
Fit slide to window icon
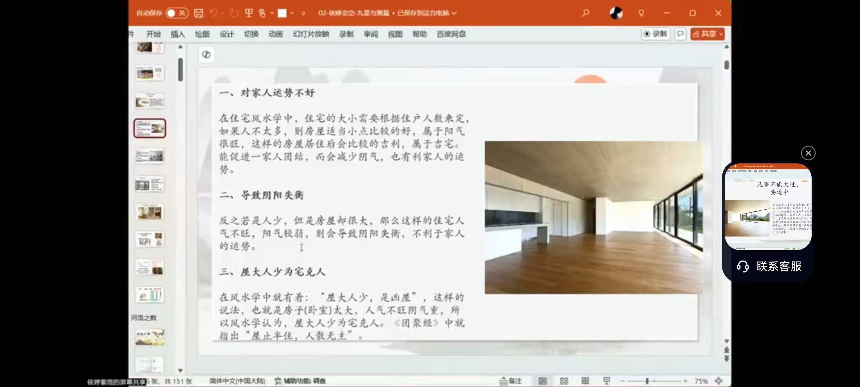718,381
